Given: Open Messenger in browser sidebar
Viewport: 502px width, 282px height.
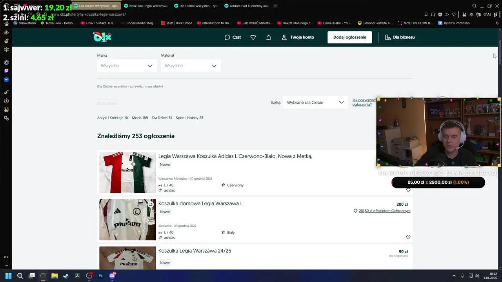Looking at the screenshot, I should coord(6,80).
